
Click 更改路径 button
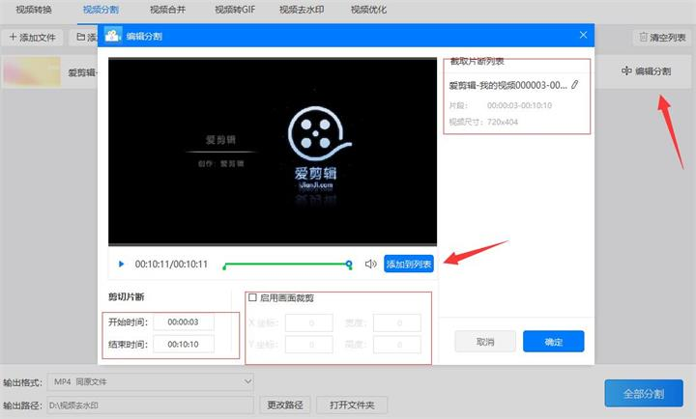coord(285,405)
